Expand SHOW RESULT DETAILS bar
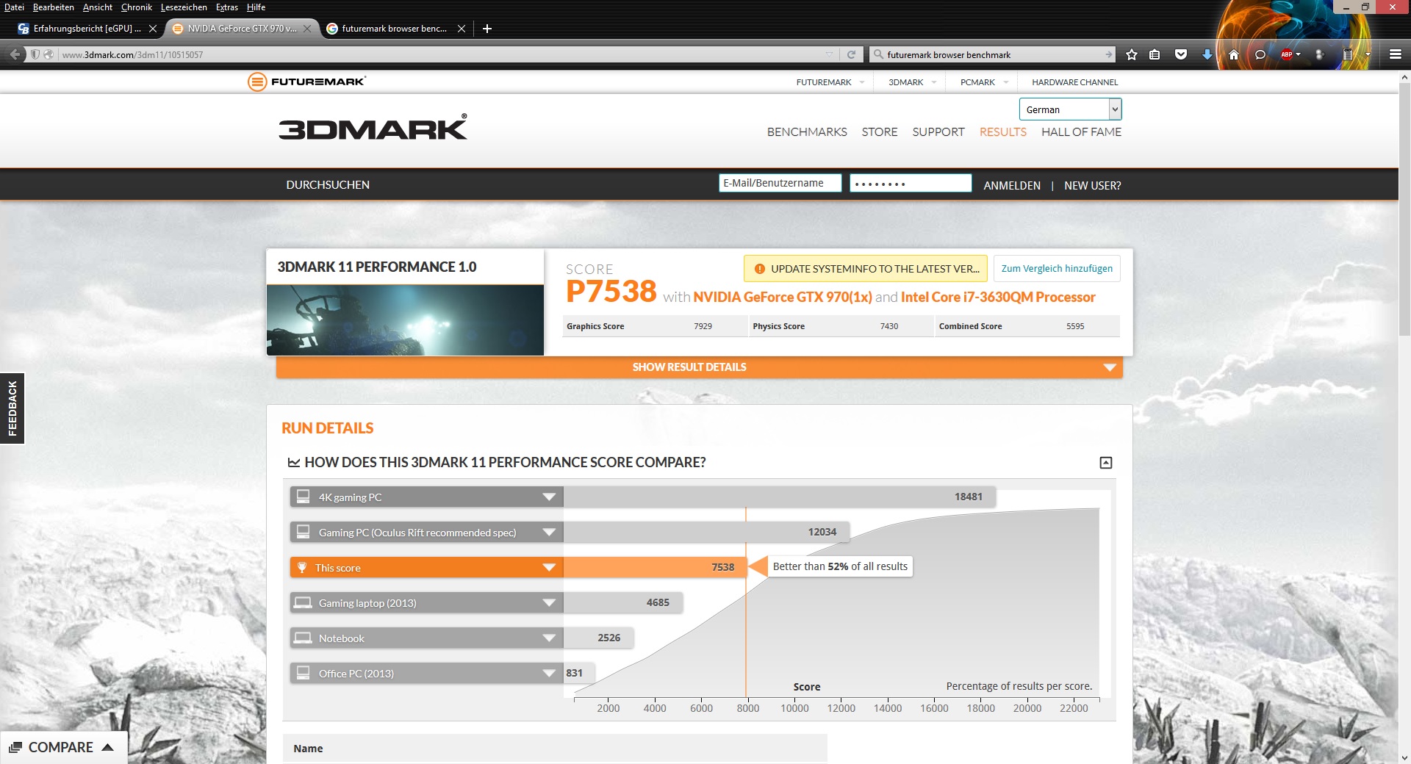The width and height of the screenshot is (1411, 764). tap(700, 367)
